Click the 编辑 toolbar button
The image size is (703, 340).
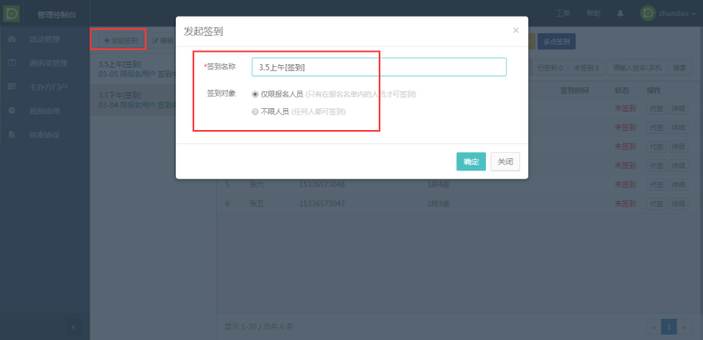point(163,40)
